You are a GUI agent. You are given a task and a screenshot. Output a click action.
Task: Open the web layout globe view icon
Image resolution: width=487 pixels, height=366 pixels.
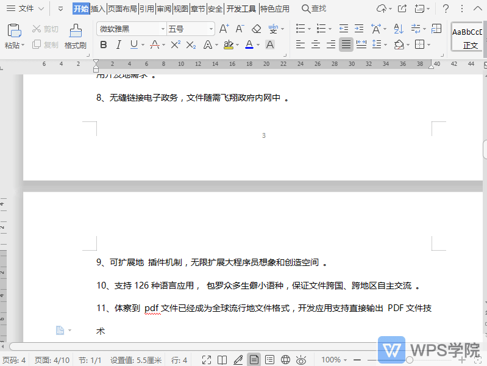click(x=285, y=360)
